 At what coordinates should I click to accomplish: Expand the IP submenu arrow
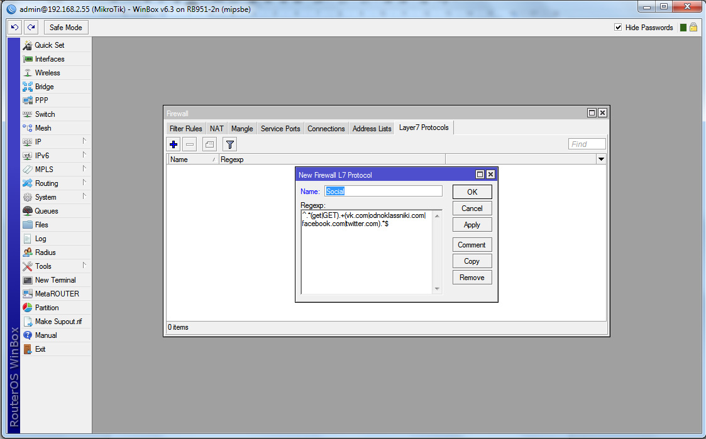coord(84,141)
